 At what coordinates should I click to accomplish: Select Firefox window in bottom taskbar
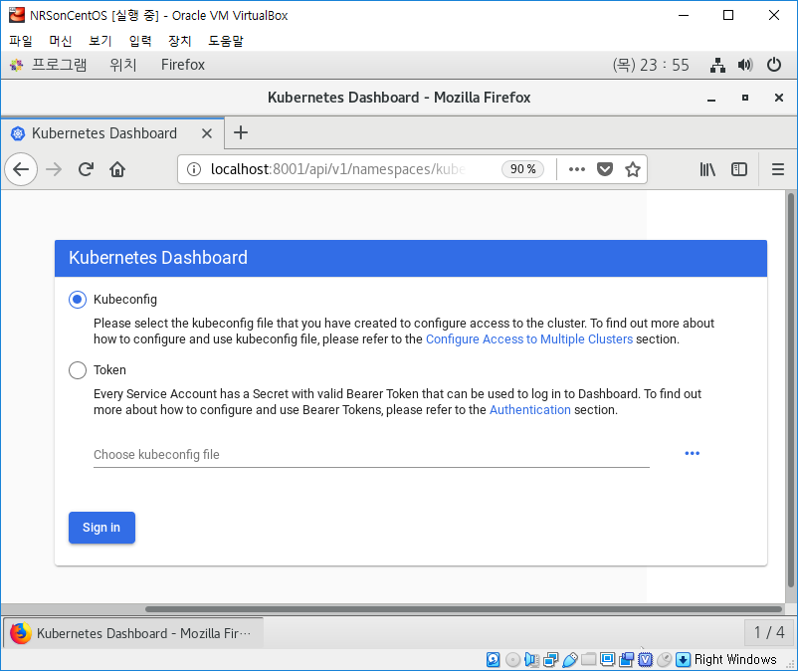coord(133,633)
